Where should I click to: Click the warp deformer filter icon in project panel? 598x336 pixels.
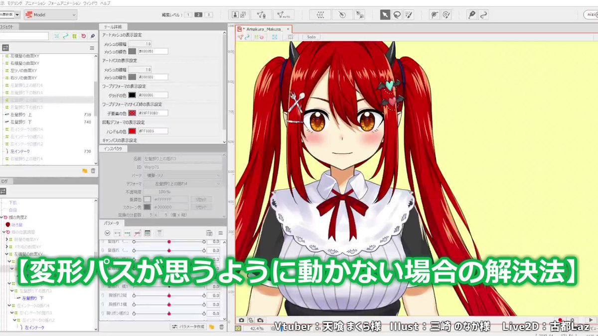(74, 36)
